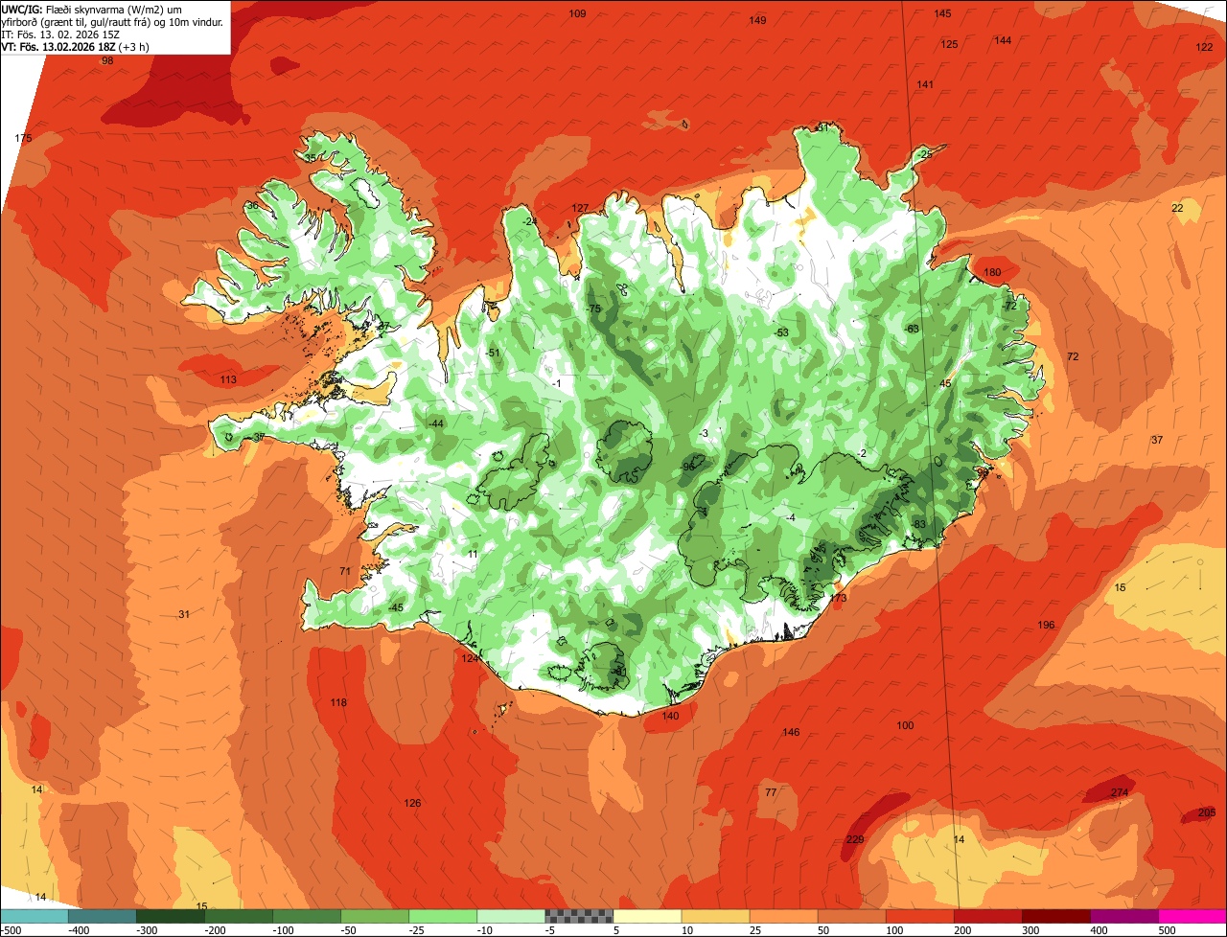
Task: Click the checkered legend swatch from -5 to 5
Action: 579,916
